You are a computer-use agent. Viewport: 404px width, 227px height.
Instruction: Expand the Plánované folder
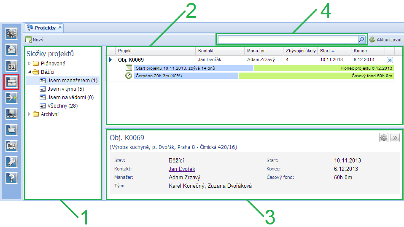[x=29, y=63]
